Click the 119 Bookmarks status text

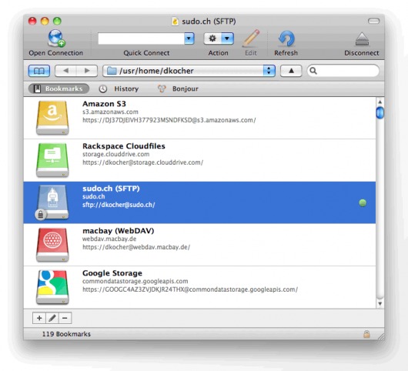click(66, 334)
